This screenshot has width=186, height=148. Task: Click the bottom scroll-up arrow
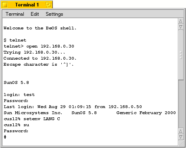click(x=181, y=131)
